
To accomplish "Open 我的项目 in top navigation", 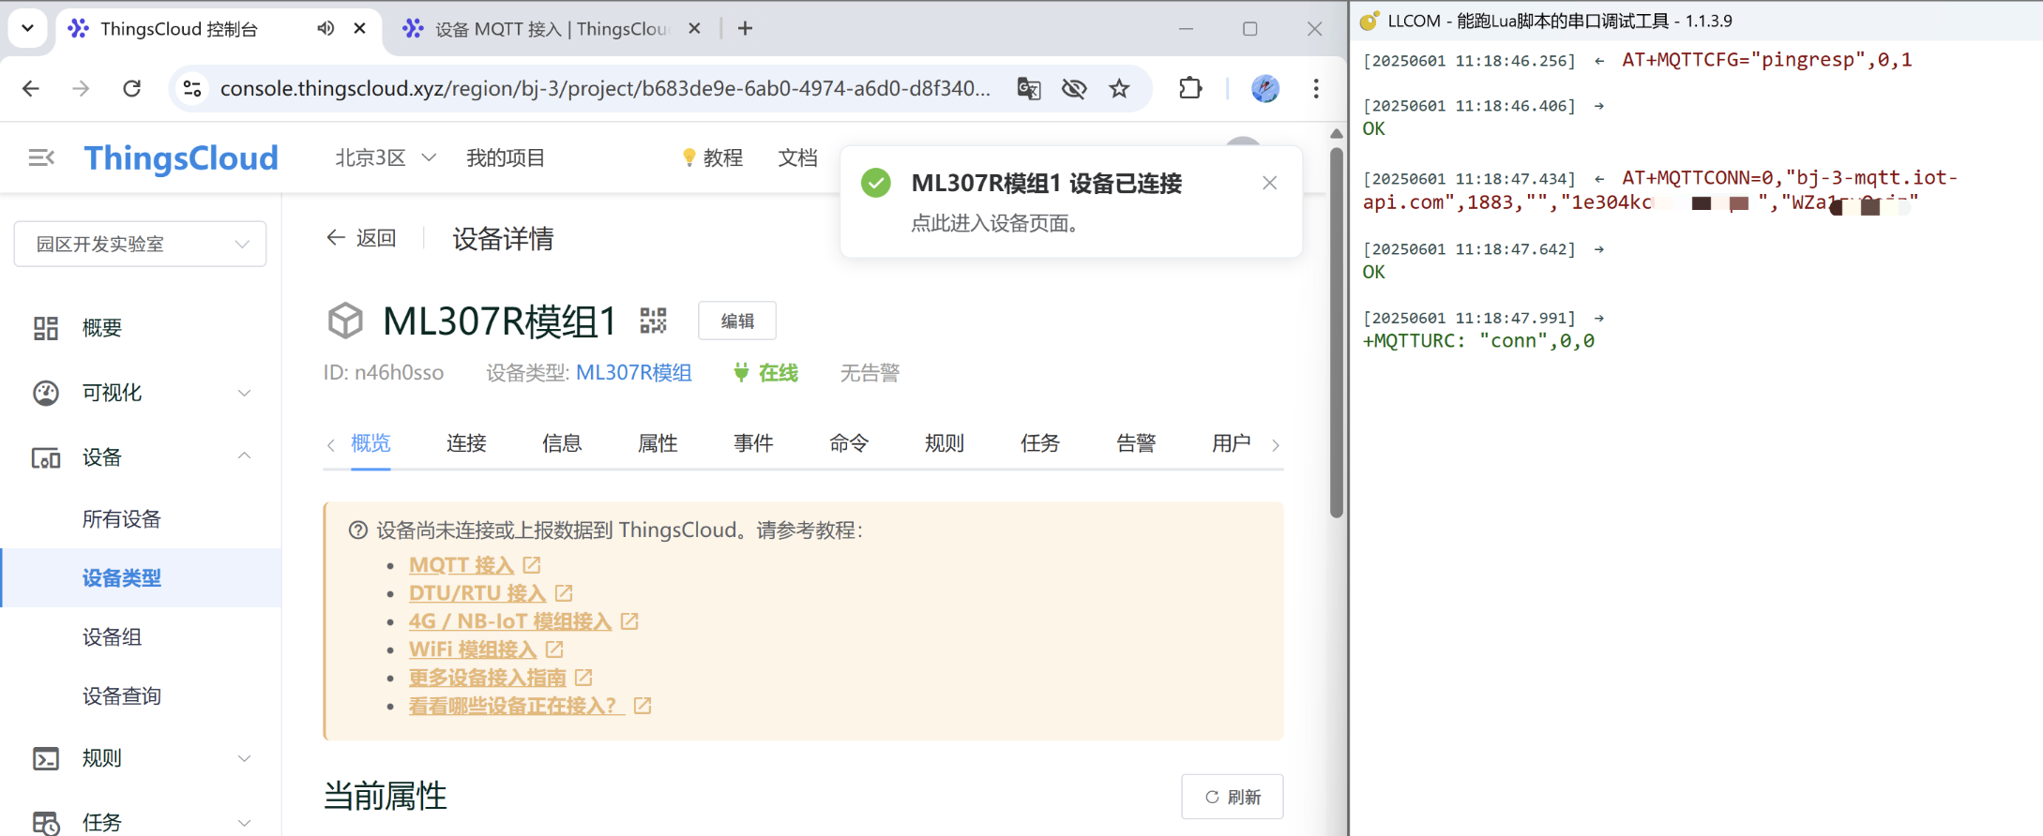I will 506,157.
